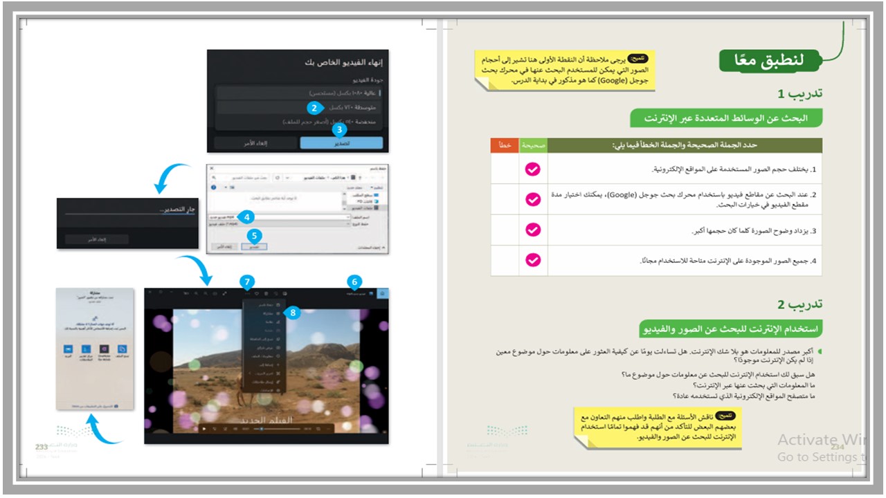Click the البريد mail icon in share panel

pyautogui.click(x=68, y=349)
